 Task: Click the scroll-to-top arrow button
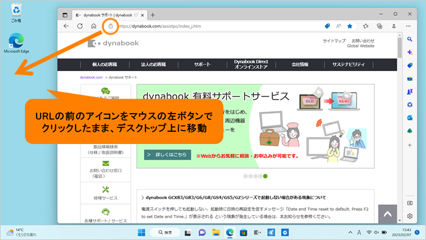point(388,214)
